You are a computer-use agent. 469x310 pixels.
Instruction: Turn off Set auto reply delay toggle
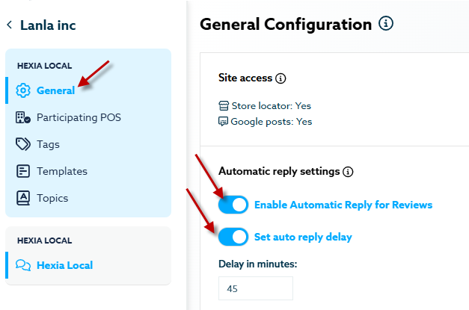point(233,238)
